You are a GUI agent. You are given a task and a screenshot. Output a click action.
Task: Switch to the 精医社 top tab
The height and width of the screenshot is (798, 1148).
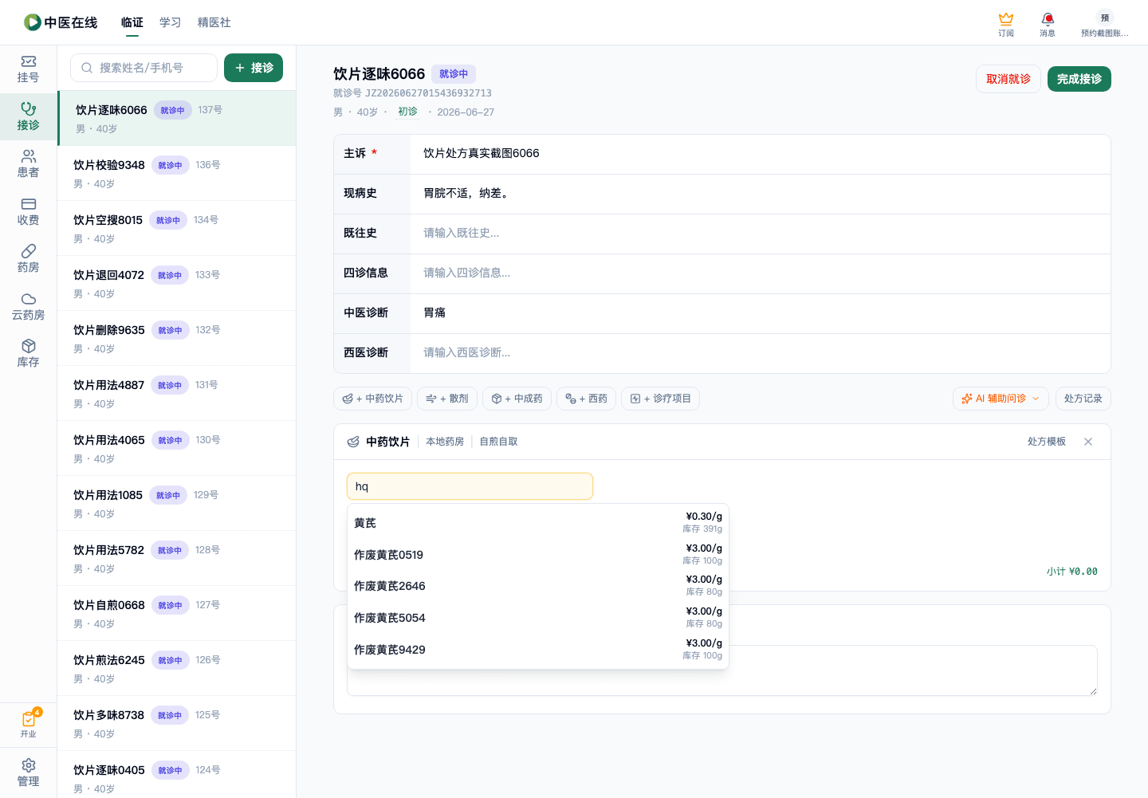coord(214,22)
